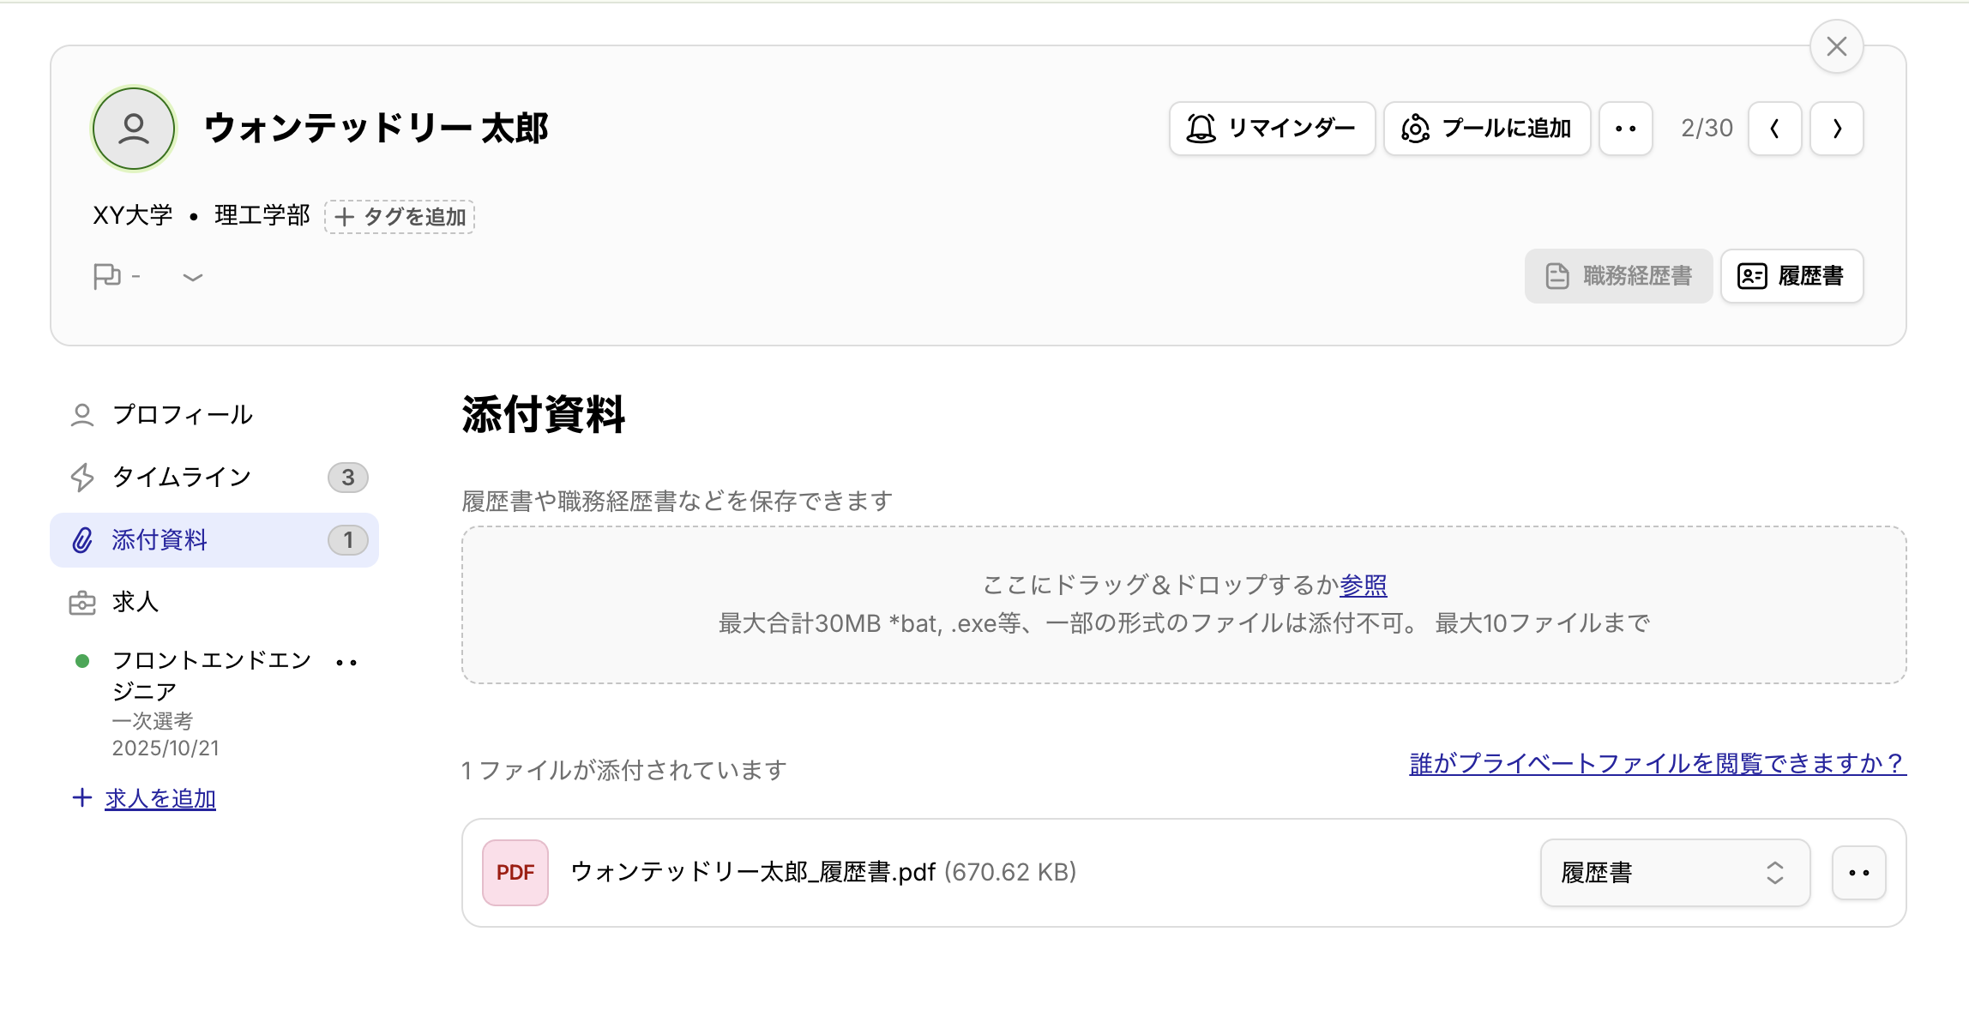Click 求人を追加 link
This screenshot has width=1969, height=1010.
(x=160, y=798)
